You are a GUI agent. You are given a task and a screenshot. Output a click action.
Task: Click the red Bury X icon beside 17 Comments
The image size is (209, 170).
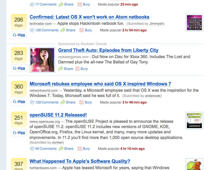pos(80,4)
